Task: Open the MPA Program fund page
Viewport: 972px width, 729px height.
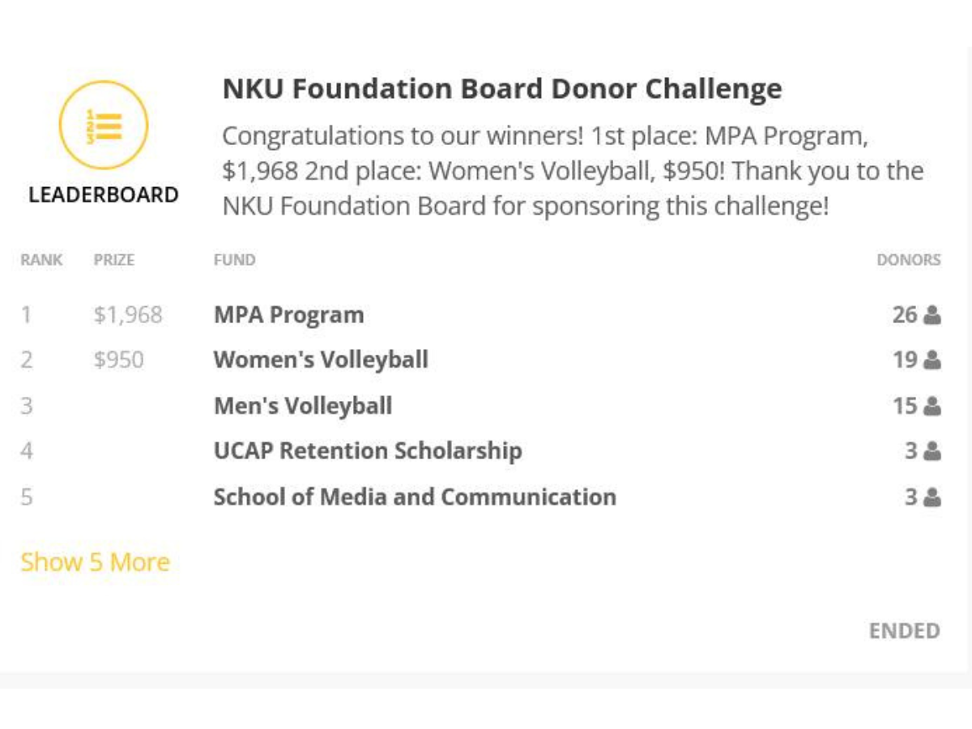Action: coord(288,314)
